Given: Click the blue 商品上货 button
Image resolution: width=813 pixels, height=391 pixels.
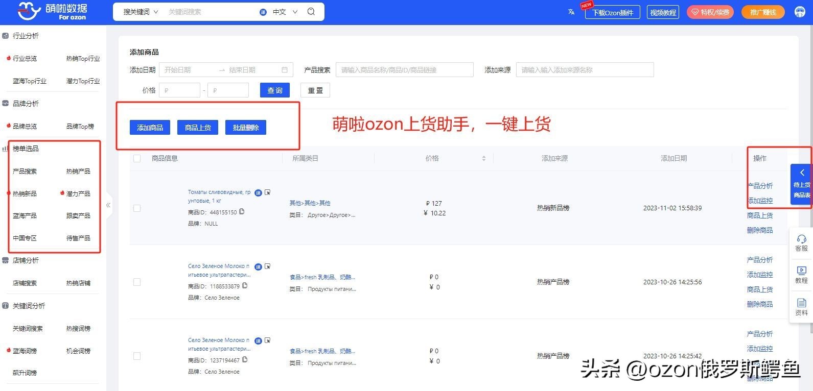Looking at the screenshot, I should click(x=198, y=128).
